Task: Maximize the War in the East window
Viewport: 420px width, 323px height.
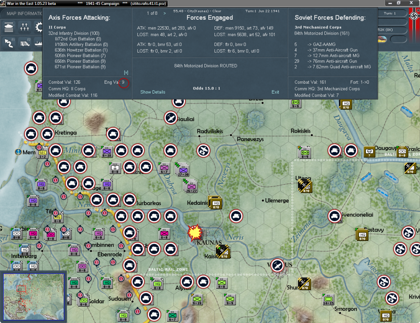Action: pos(399,3)
